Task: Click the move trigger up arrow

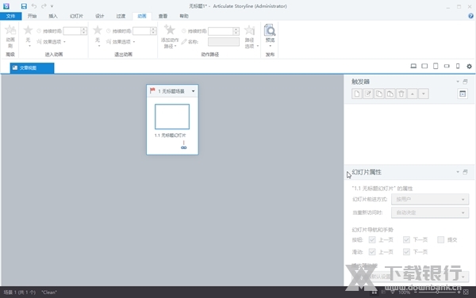Action: coord(413,94)
